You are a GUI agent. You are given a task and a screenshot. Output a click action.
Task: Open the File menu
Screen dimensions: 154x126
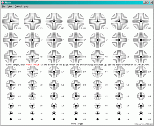[4, 7]
